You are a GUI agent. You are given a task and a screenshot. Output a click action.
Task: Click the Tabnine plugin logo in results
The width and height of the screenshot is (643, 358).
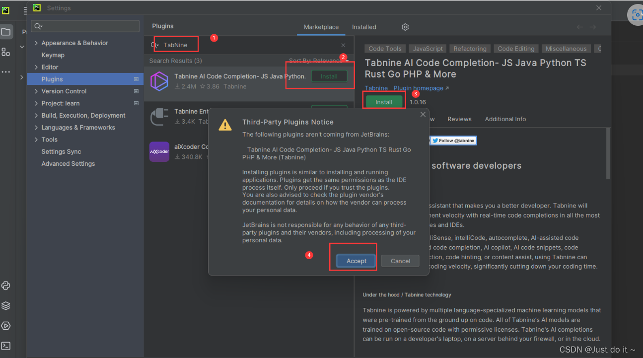pyautogui.click(x=159, y=81)
